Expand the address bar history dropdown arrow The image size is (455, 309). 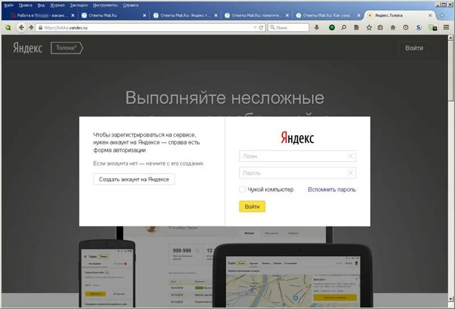click(255, 27)
